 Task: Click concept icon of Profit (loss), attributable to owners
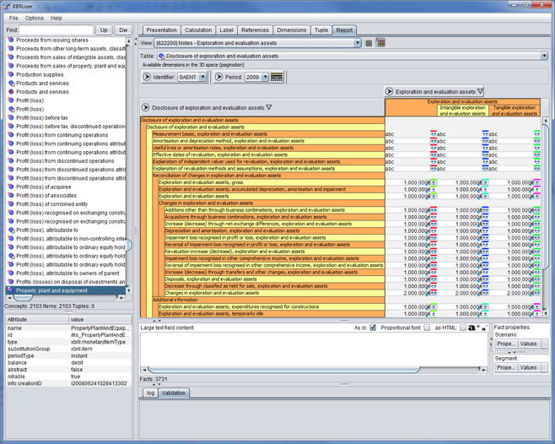tap(11, 273)
